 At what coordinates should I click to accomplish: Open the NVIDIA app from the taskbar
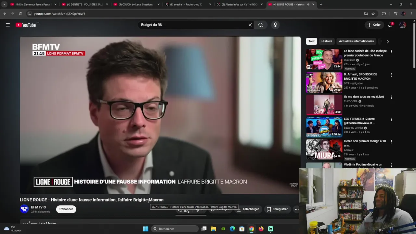click(223, 229)
